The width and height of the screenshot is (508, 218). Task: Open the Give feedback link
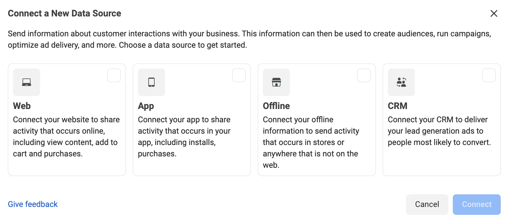coord(33,204)
